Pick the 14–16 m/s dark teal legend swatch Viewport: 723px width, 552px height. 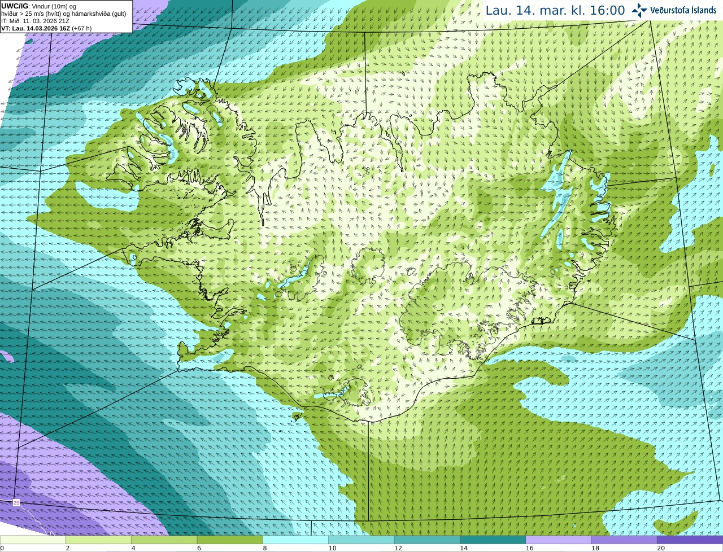point(493,540)
